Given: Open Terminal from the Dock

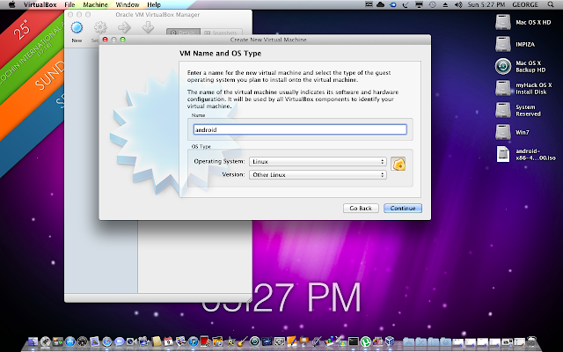Looking at the screenshot, I should [354, 341].
